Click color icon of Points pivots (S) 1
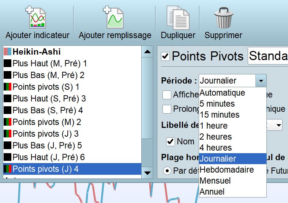288x203 pixels. coord(7,87)
